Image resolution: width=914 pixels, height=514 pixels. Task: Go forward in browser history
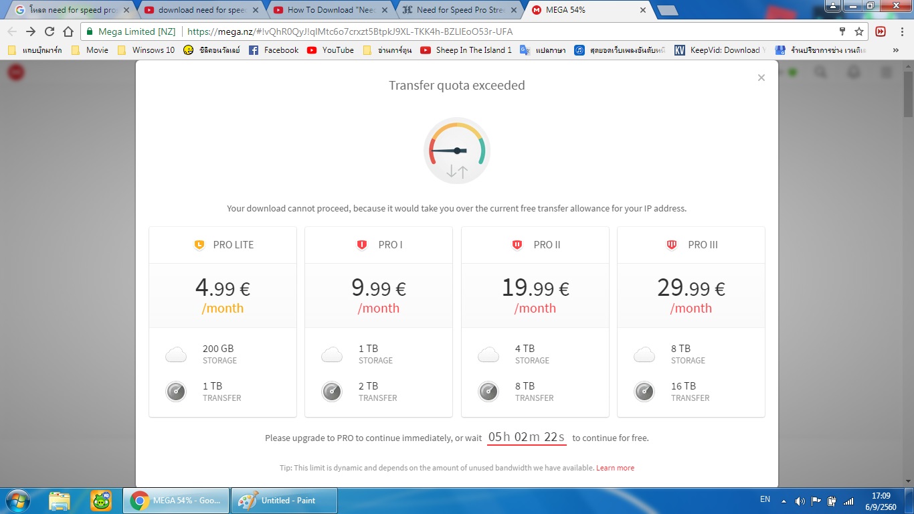pos(31,31)
